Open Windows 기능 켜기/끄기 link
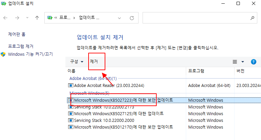Viewport: 261px width, 140px height. point(31,54)
